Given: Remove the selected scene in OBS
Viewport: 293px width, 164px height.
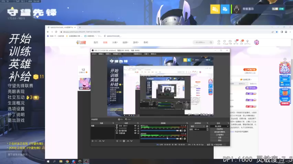Looking at the screenshot, I should [x=96, y=141].
